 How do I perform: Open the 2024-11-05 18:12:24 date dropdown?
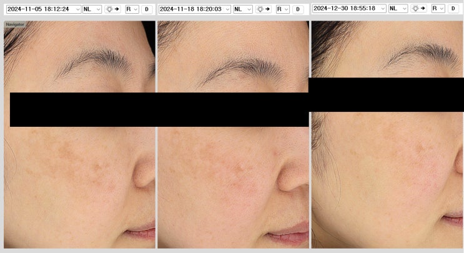44,9
